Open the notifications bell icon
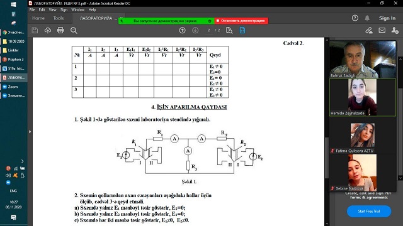This screenshot has height=226, width=403. point(367,18)
